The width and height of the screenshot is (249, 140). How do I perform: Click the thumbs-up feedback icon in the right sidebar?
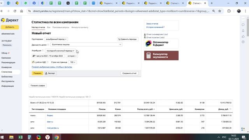tap(243, 36)
